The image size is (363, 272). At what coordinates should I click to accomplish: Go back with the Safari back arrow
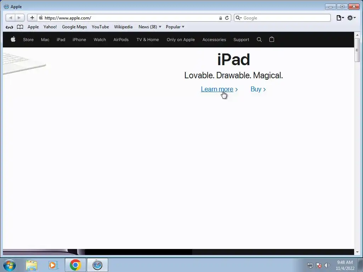(10, 18)
